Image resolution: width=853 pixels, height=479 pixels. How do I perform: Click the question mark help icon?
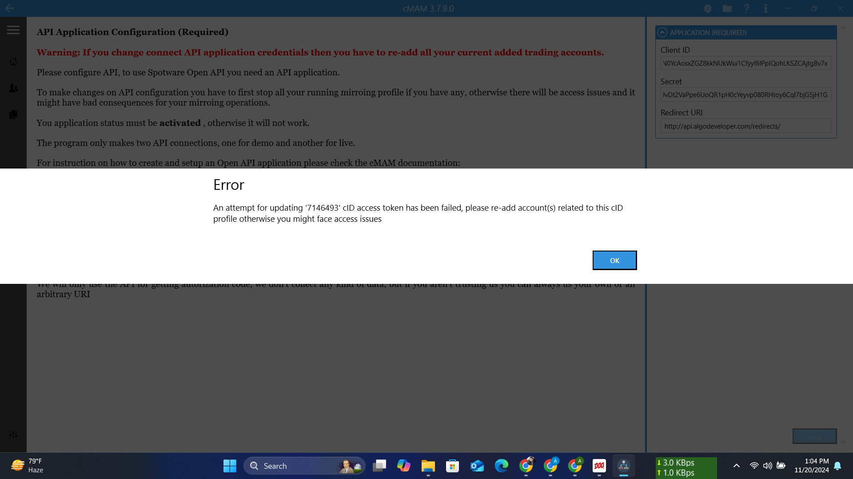pos(746,8)
